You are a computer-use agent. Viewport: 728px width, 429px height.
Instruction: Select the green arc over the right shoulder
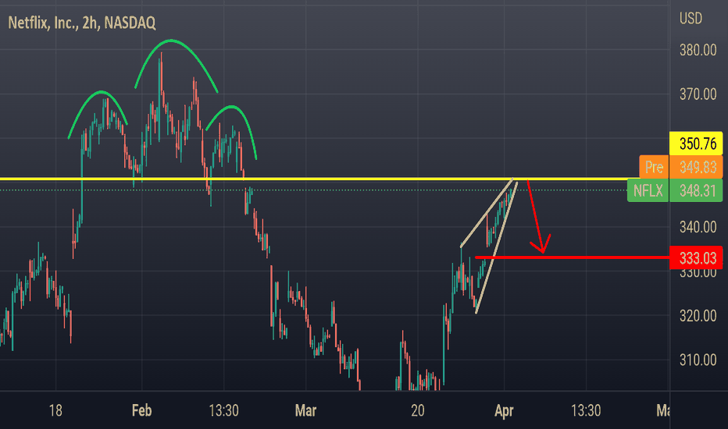coord(232,107)
